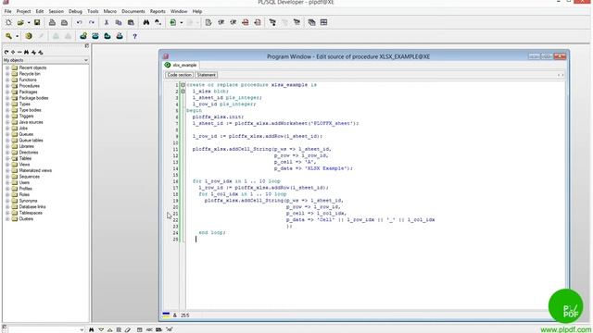Click the down triangle Find next icon
The height and width of the screenshot is (333, 593).
101,329
